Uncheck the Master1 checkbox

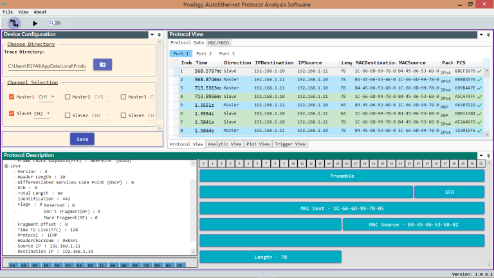(12, 97)
